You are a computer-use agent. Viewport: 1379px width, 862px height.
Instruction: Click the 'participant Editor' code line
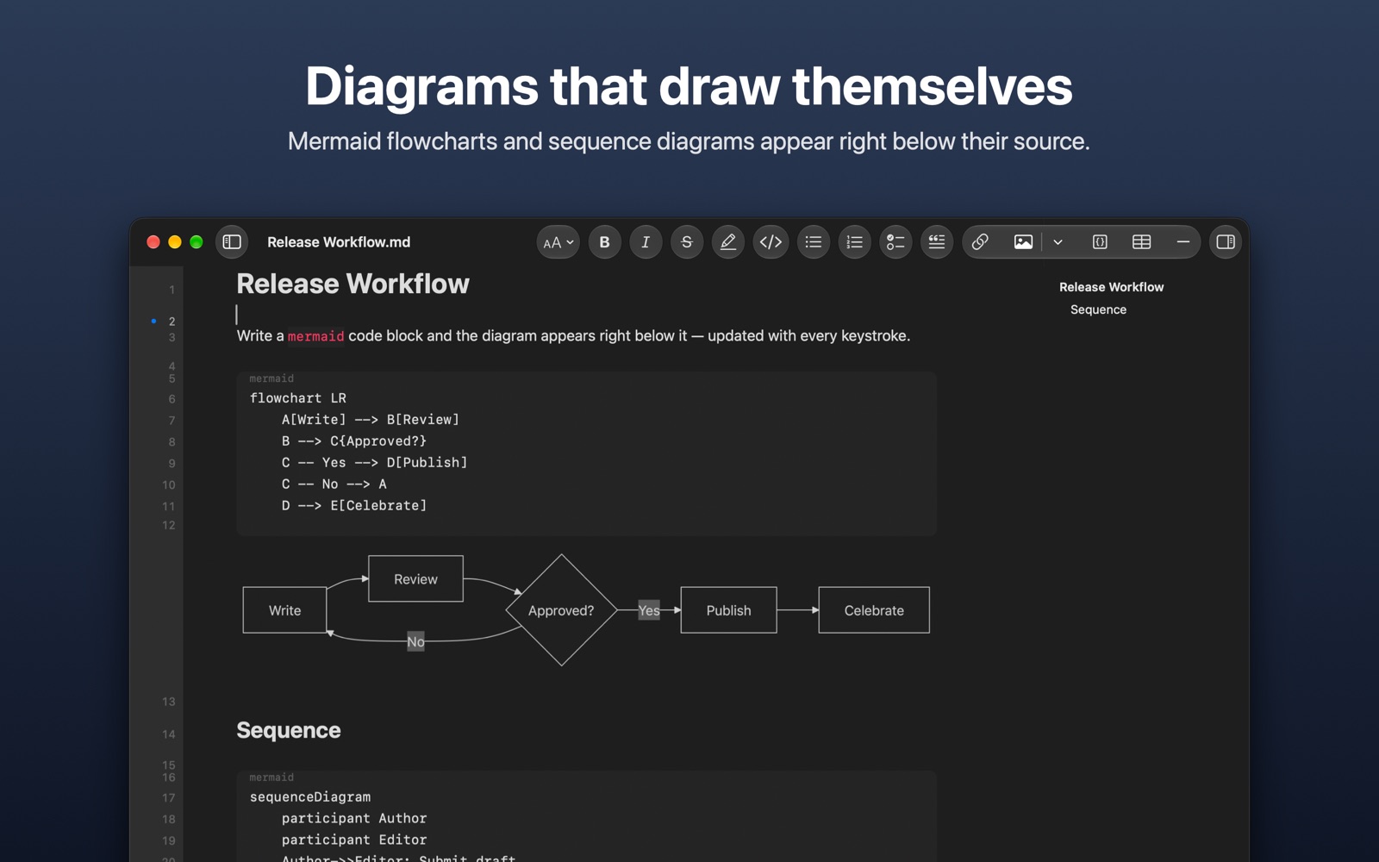tap(354, 840)
